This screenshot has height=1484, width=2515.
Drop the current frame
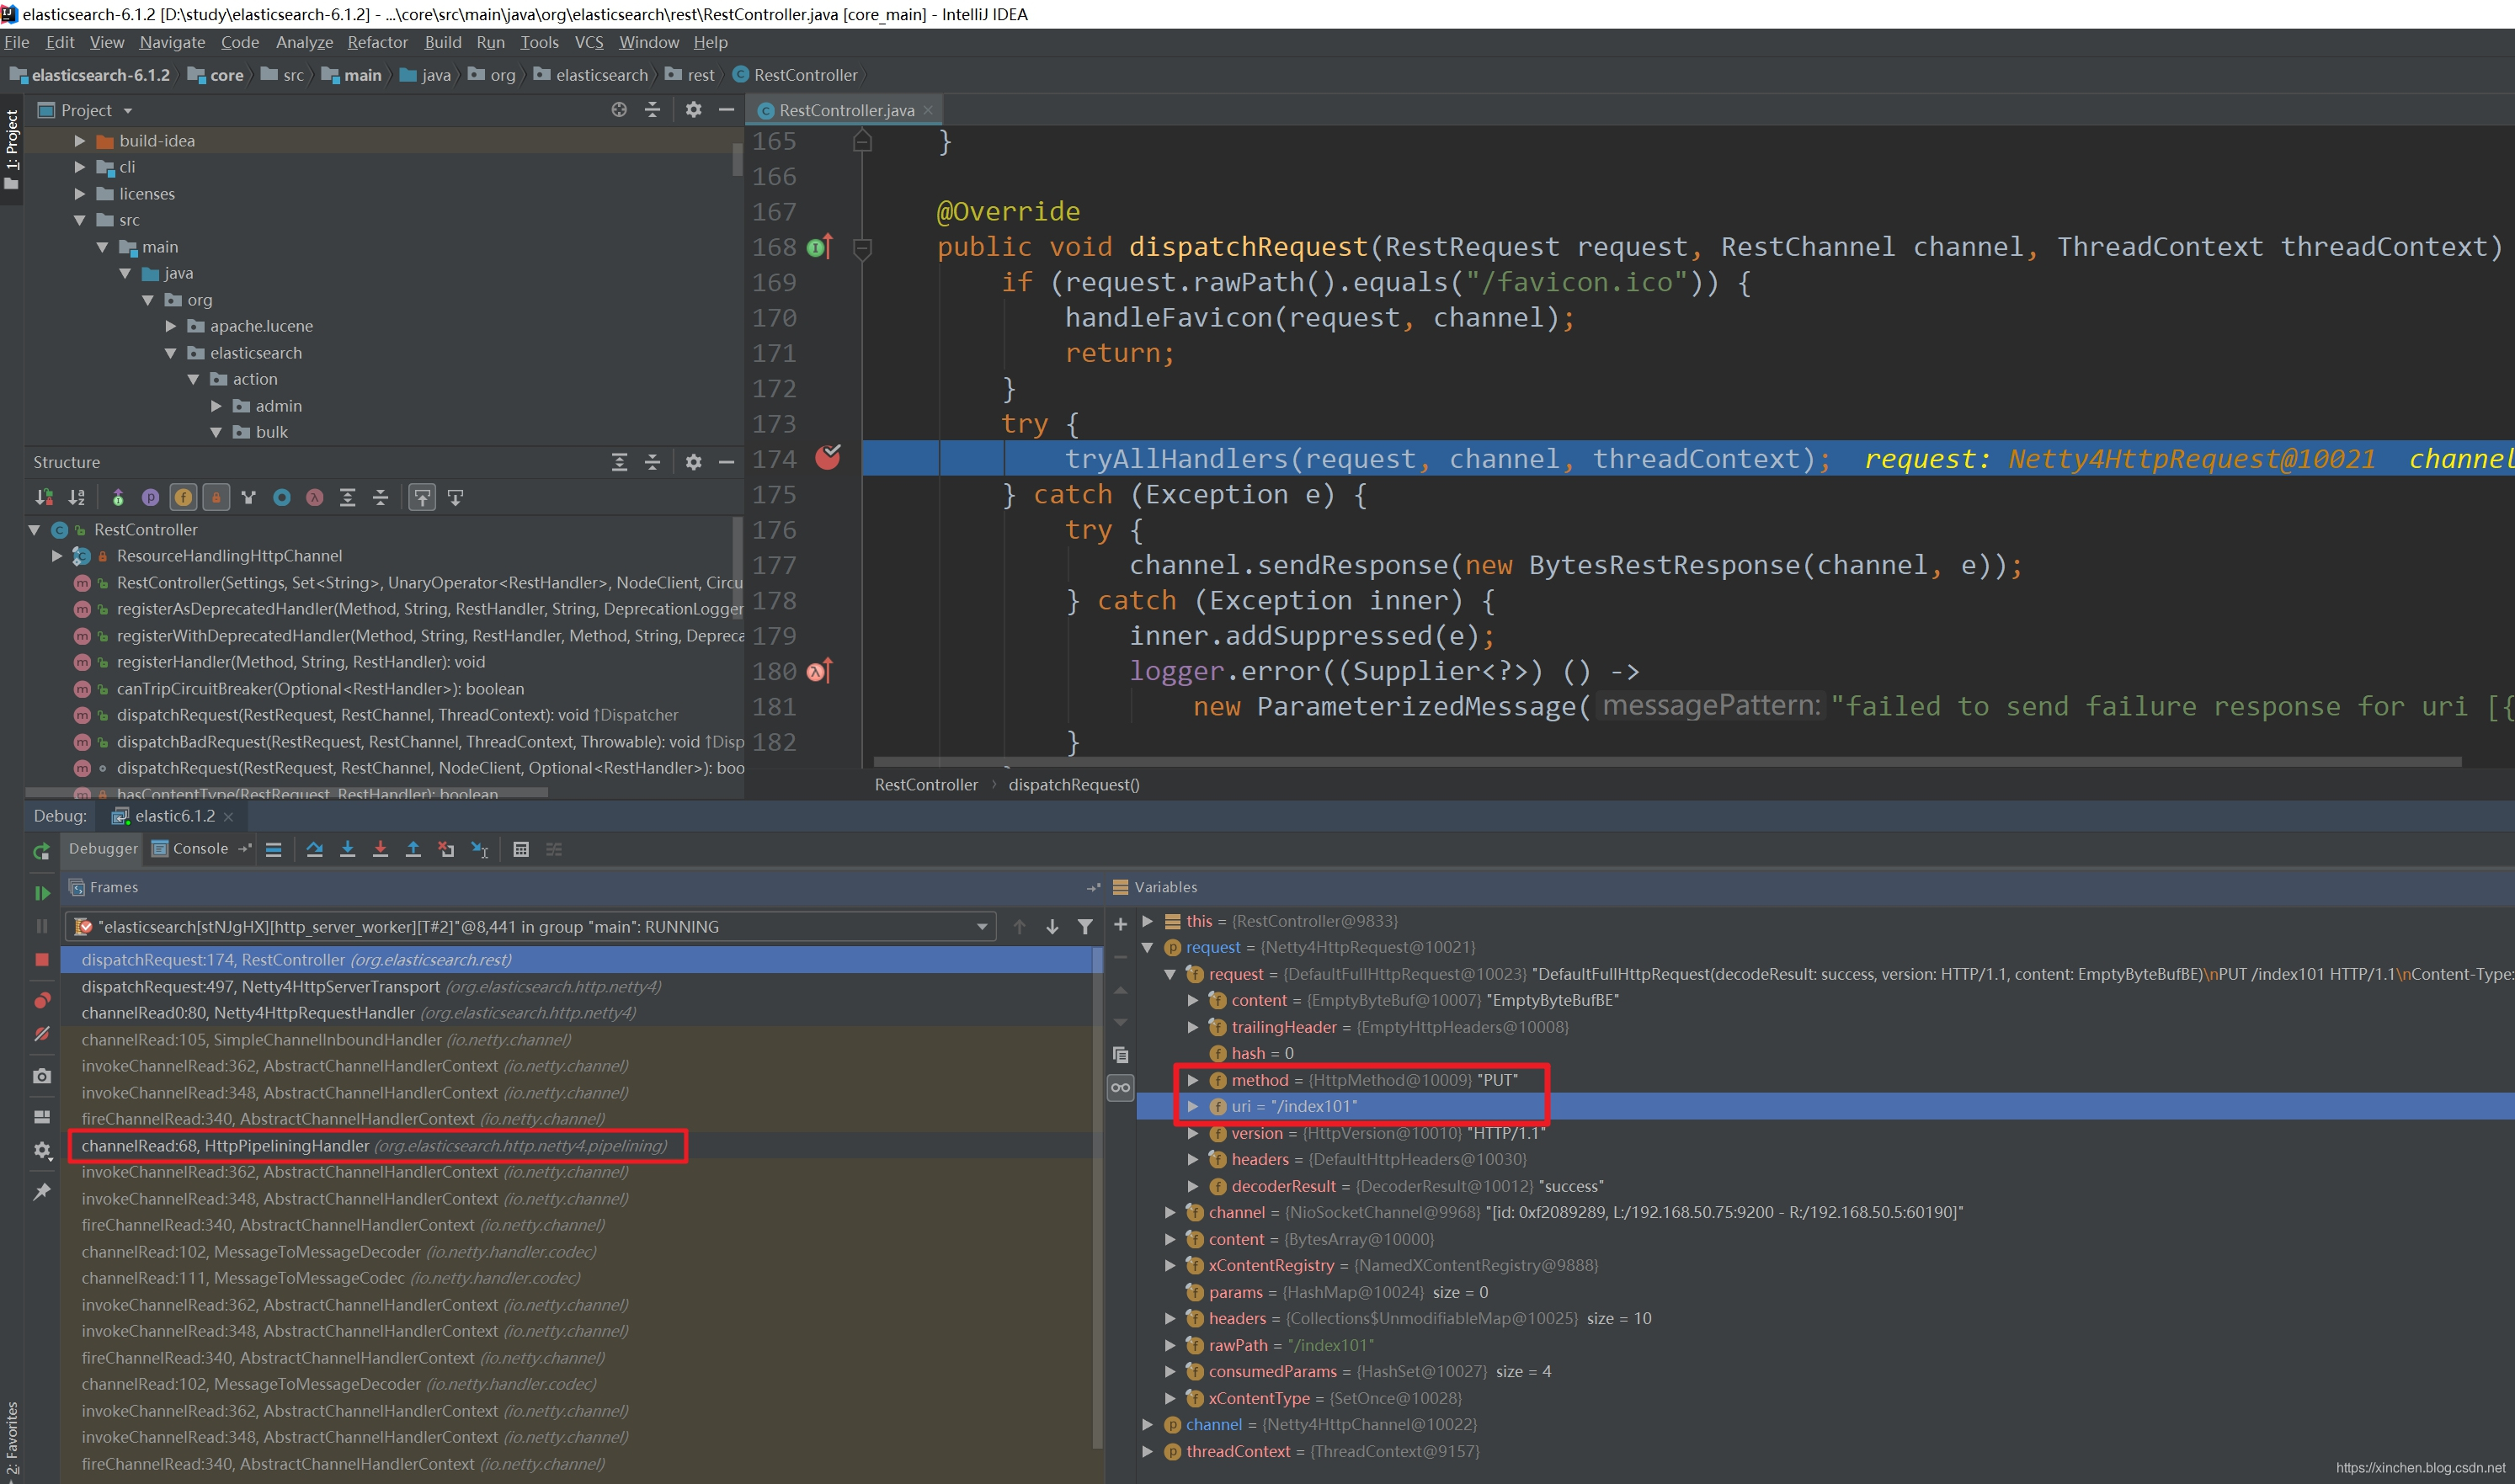click(446, 850)
